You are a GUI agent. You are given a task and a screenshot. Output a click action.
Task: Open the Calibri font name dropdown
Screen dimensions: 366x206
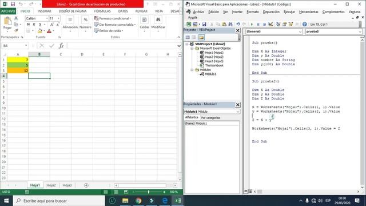(x=47, y=18)
